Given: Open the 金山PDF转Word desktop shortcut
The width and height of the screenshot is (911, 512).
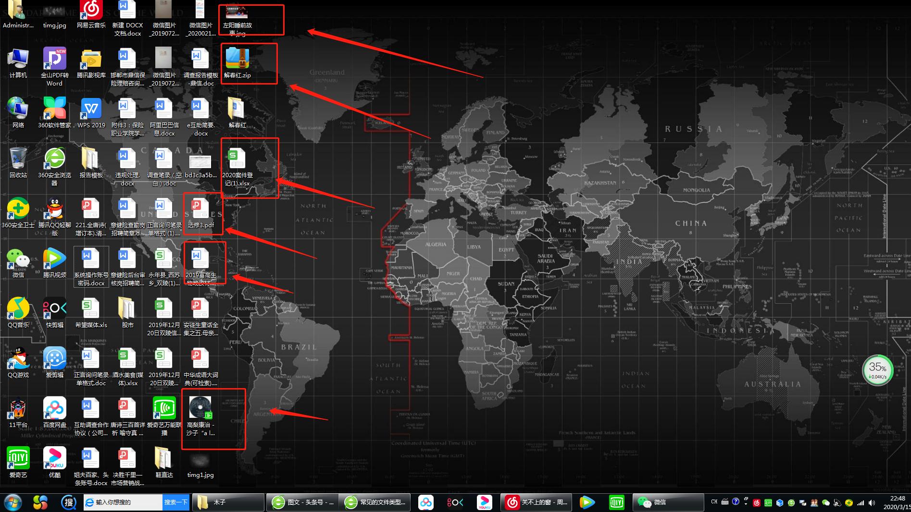Looking at the screenshot, I should coord(54,59).
